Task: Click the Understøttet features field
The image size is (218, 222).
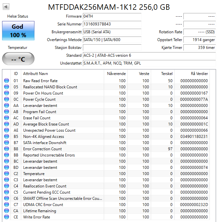Action: tap(149, 63)
